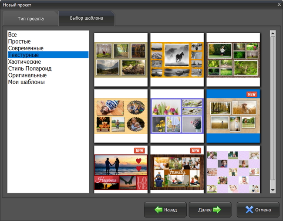Screen dimensions: 283x221
Task: Choose the Простые template category
Action: (x=48, y=41)
